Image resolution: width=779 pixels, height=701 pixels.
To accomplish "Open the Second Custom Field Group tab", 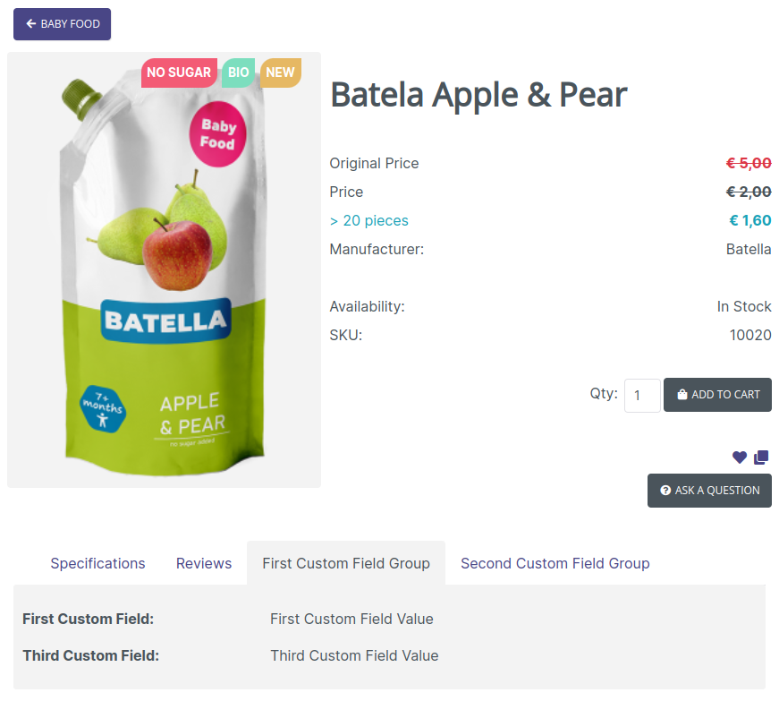I will (555, 563).
